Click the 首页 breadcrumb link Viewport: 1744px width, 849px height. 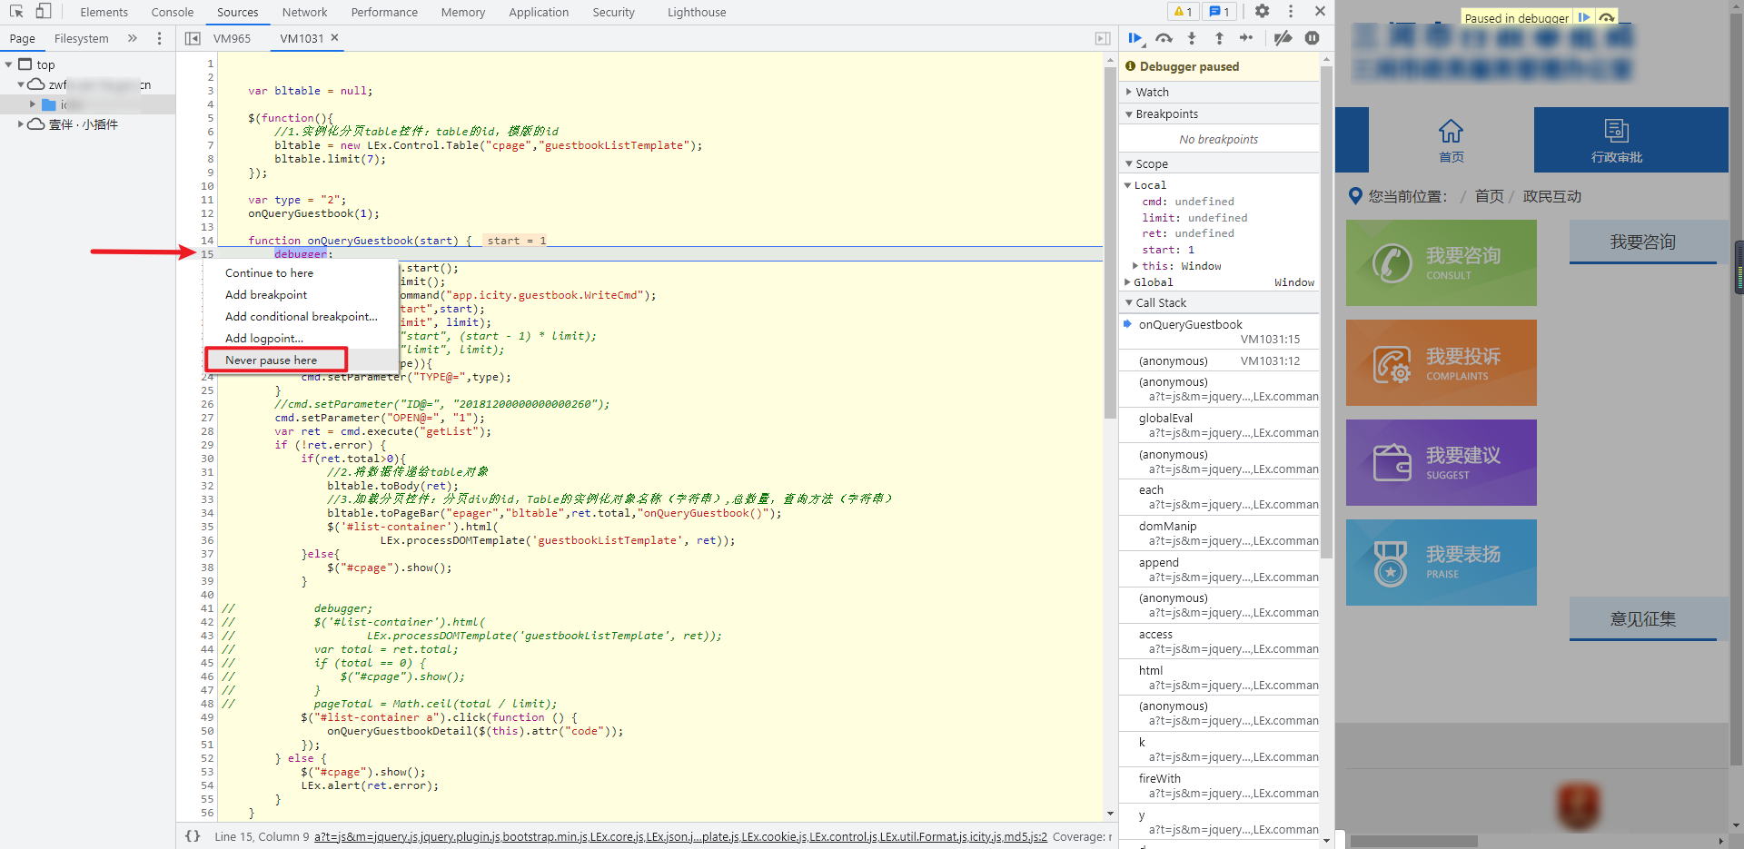coord(1489,196)
